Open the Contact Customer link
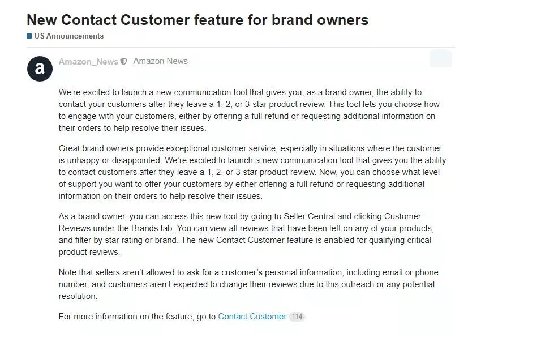Screen dimensions: 541x337 (252, 317)
